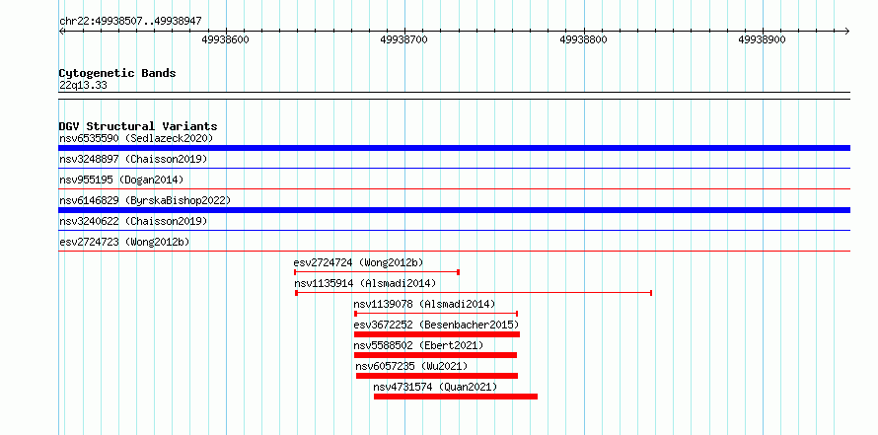The image size is (878, 435).
Task: Click the Cytogenetic Bands track heading
Action: pyautogui.click(x=117, y=73)
